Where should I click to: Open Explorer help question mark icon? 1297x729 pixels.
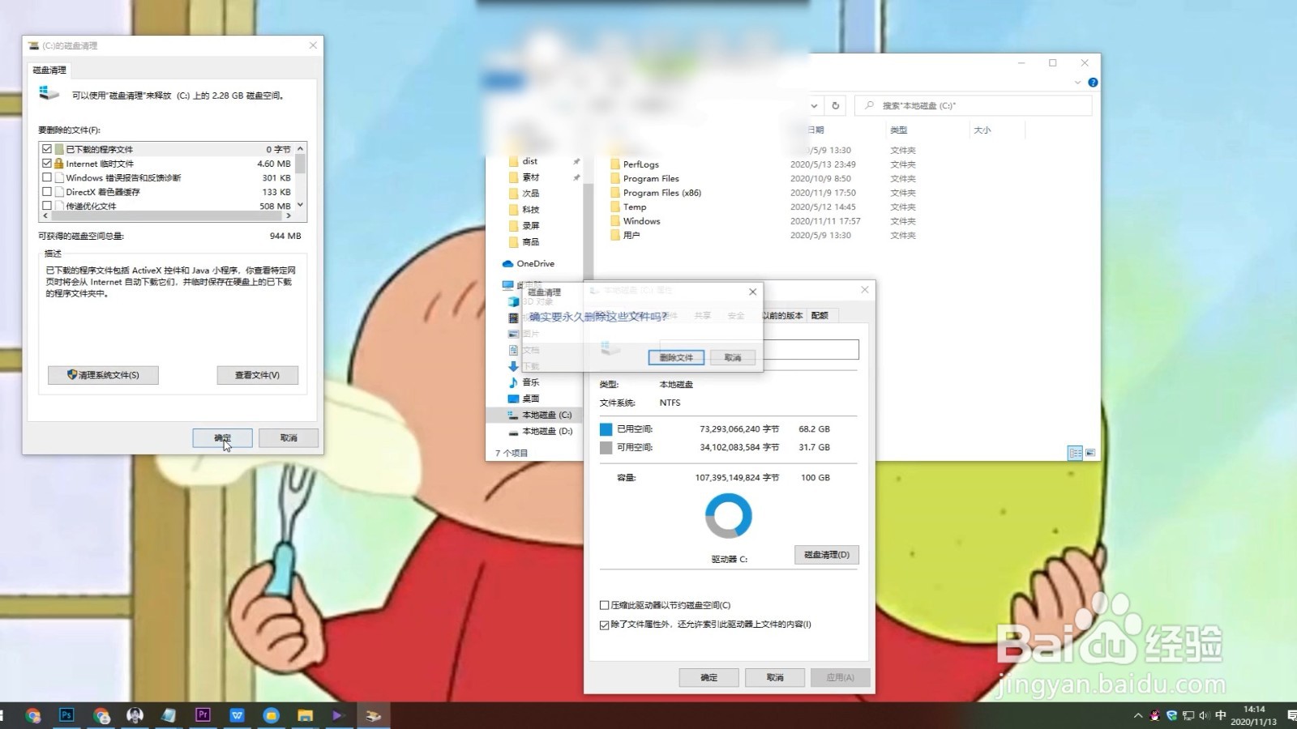click(x=1093, y=83)
